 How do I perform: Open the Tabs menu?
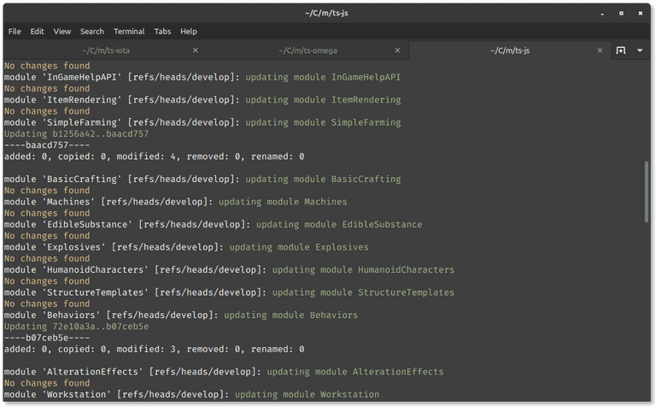tap(162, 32)
